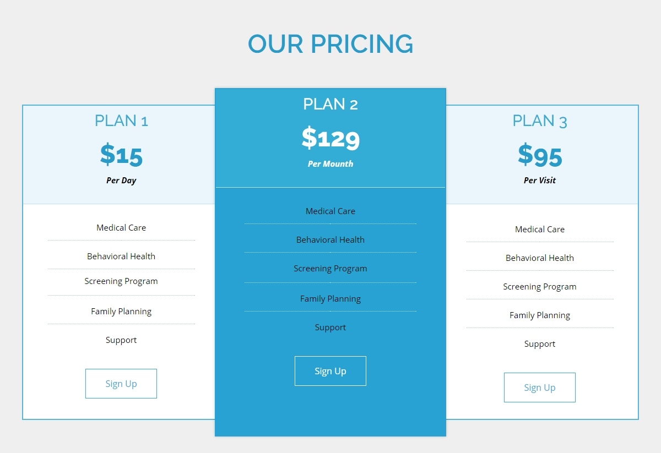The width and height of the screenshot is (661, 453).
Task: Select Screening Program in Plan 3
Action: 540,287
